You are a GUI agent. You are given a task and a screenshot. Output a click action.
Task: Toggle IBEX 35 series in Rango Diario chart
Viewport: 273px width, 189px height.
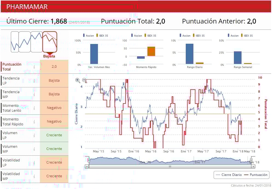click(x=199, y=36)
